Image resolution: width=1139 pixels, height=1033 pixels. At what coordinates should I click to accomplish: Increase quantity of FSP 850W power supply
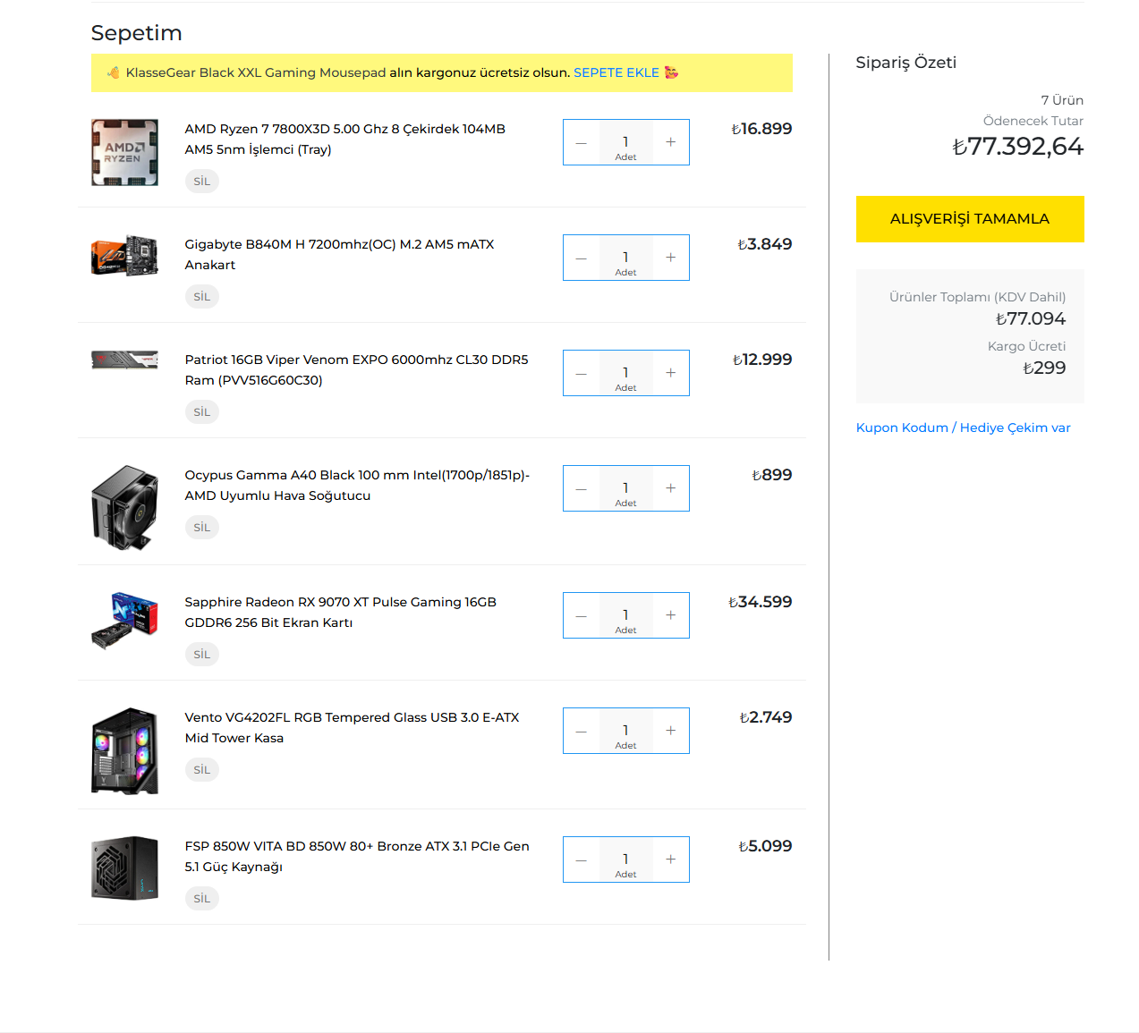point(670,859)
